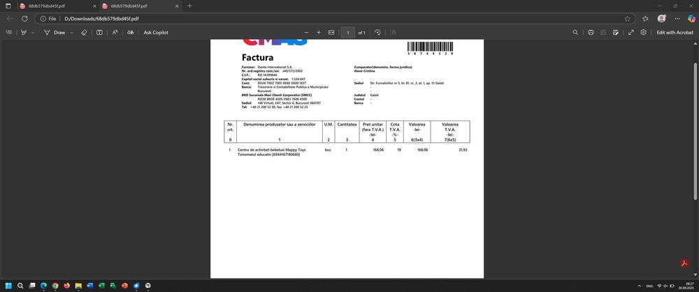
Task: Close the second PDF tab
Action: 177,6
